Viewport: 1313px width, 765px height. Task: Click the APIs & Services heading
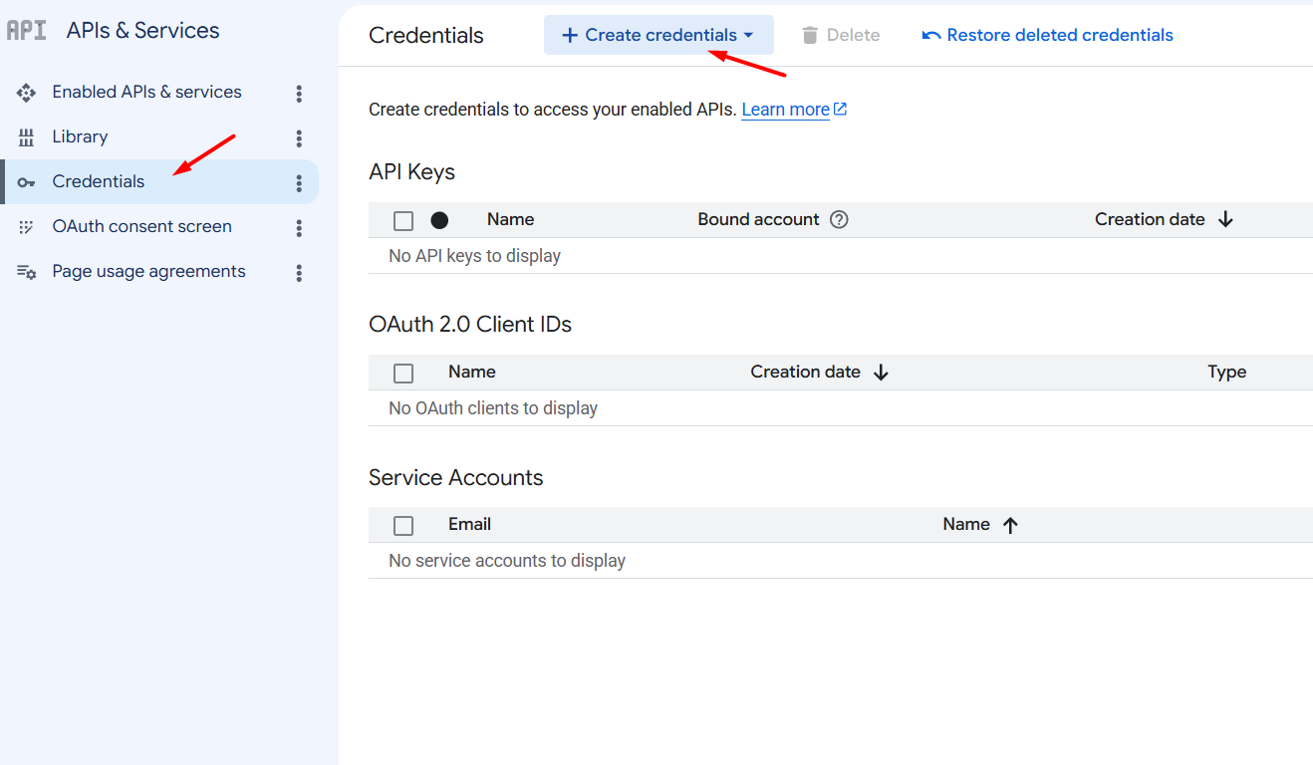click(143, 31)
